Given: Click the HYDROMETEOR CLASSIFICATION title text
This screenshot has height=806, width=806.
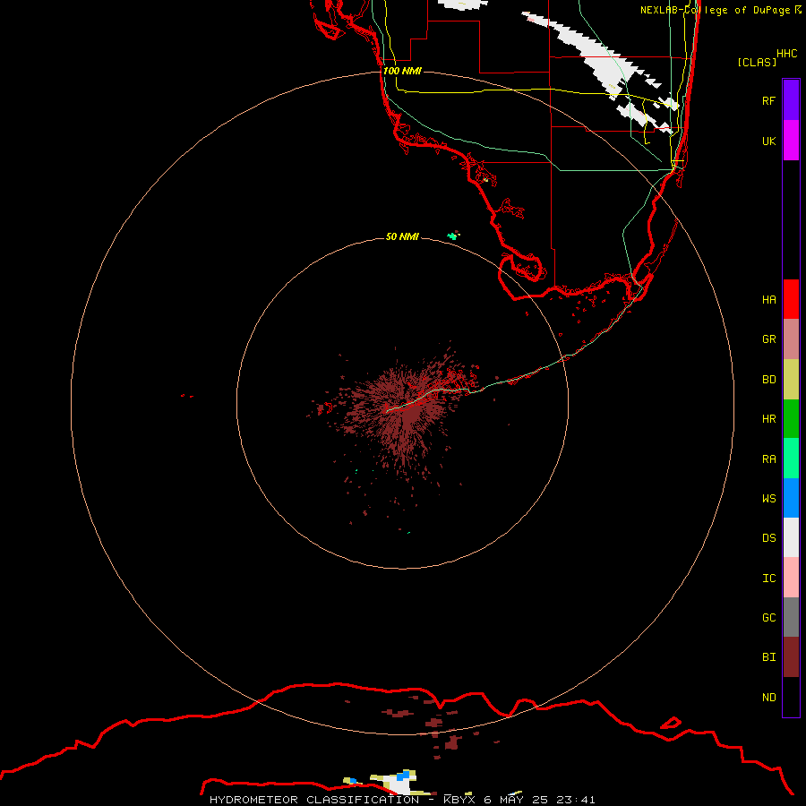Looking at the screenshot, I should coord(314,800).
